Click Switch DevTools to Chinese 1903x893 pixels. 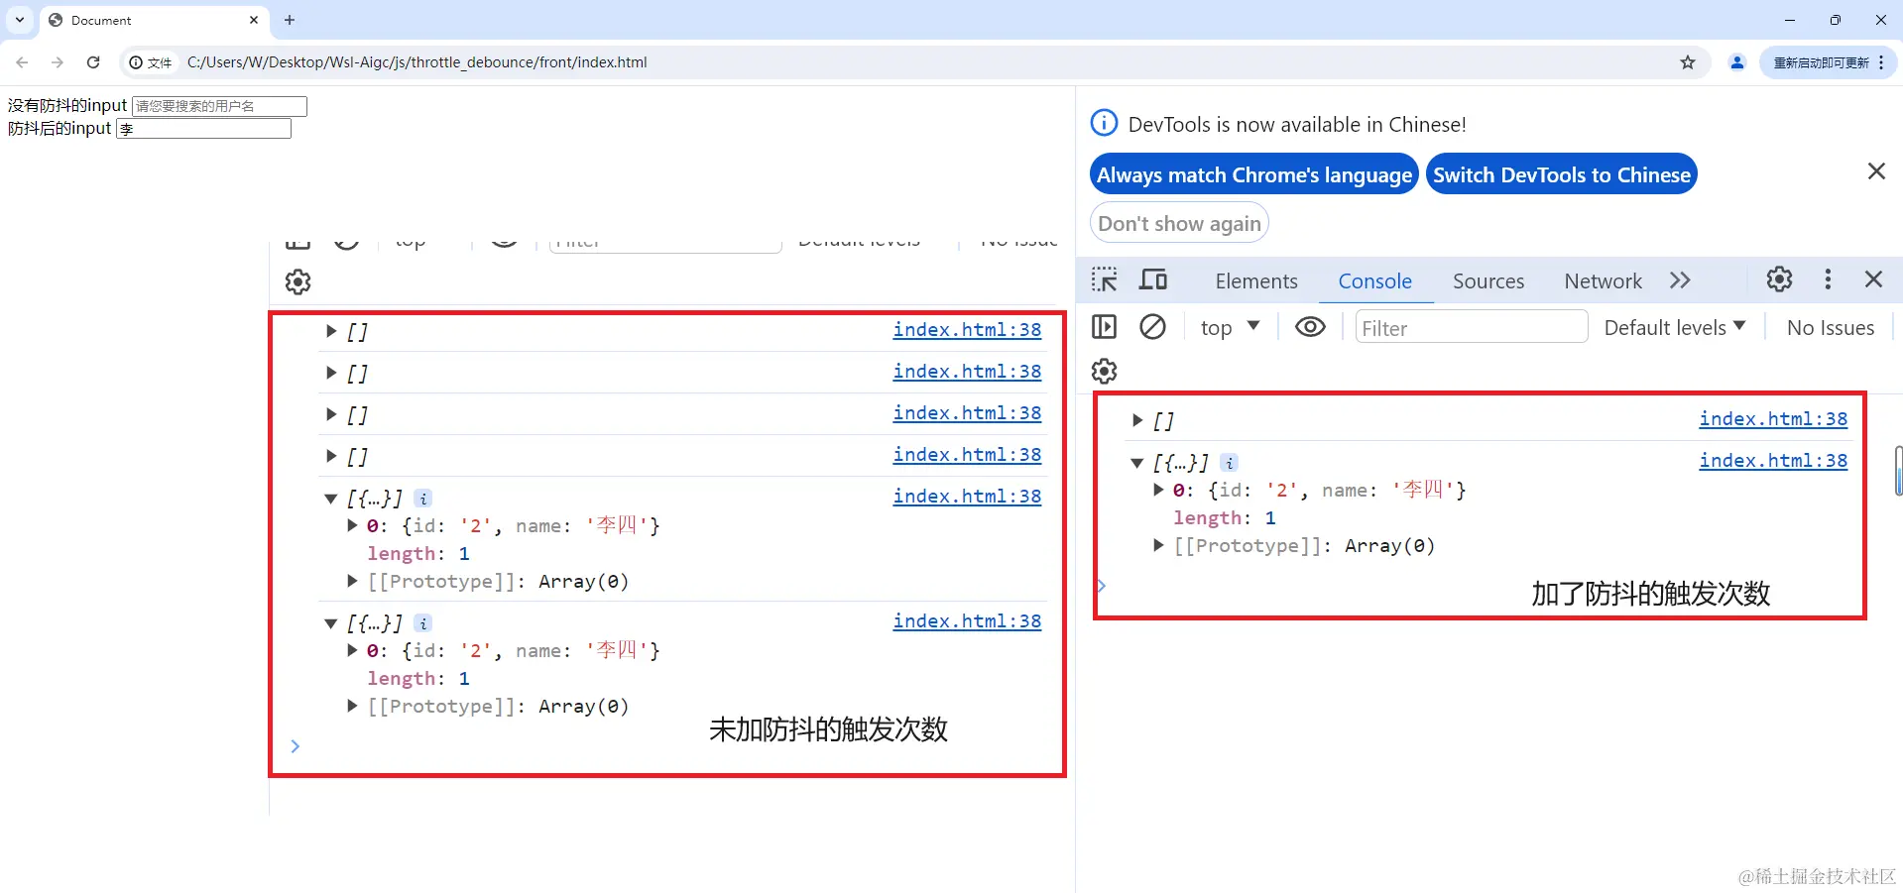pyautogui.click(x=1562, y=174)
